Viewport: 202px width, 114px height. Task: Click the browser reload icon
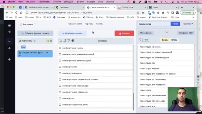click(x=16, y=13)
